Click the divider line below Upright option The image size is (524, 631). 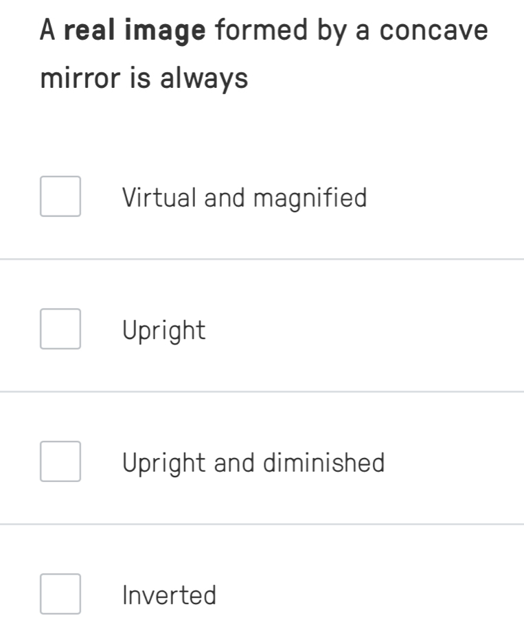pyautogui.click(x=262, y=392)
